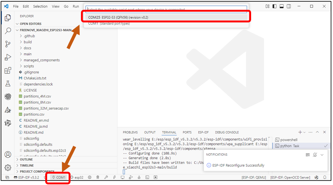The image size is (333, 185).
Task: Maximize the panel size with caret
Action: click(317, 132)
